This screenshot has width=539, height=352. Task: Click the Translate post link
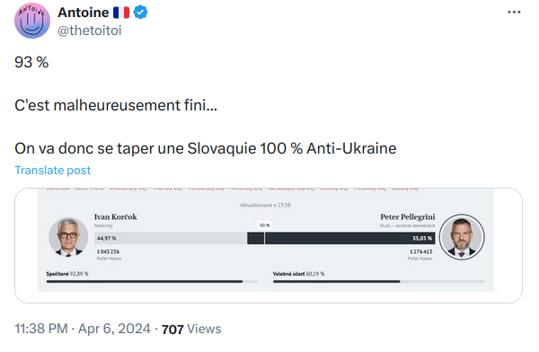[53, 170]
